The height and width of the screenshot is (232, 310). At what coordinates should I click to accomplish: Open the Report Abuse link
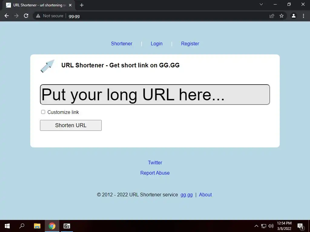[x=155, y=173]
